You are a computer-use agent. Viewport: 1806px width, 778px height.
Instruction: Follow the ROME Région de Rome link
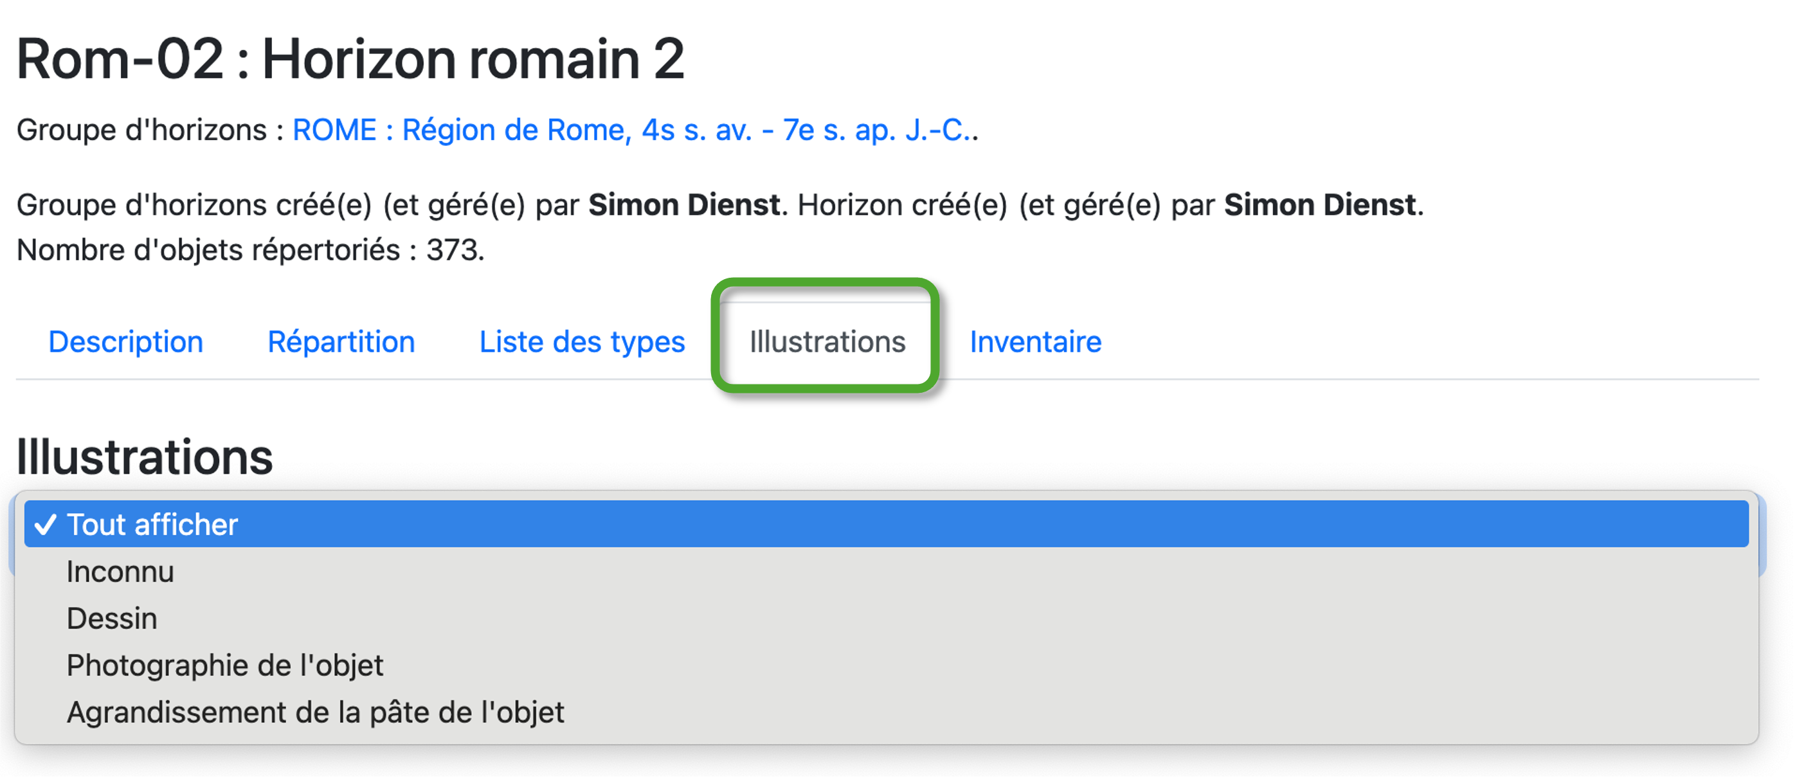click(x=635, y=131)
